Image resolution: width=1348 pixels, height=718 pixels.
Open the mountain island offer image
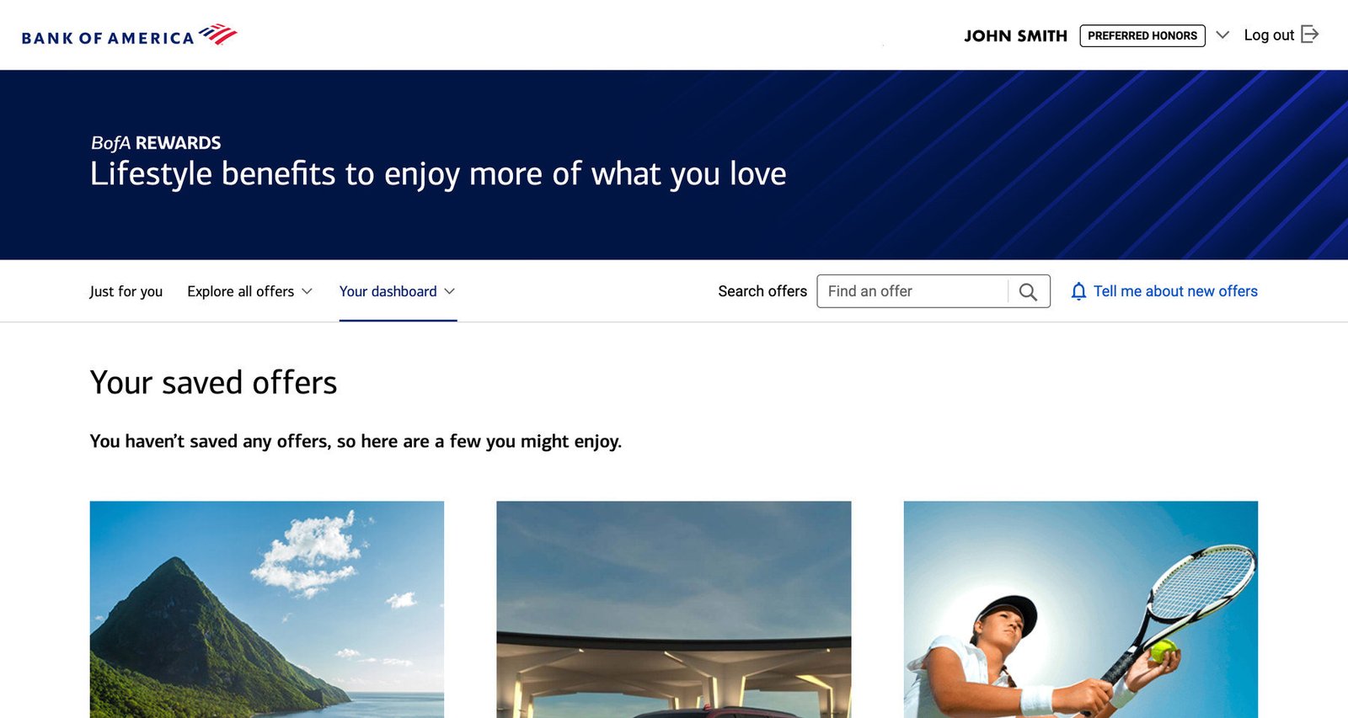click(267, 609)
